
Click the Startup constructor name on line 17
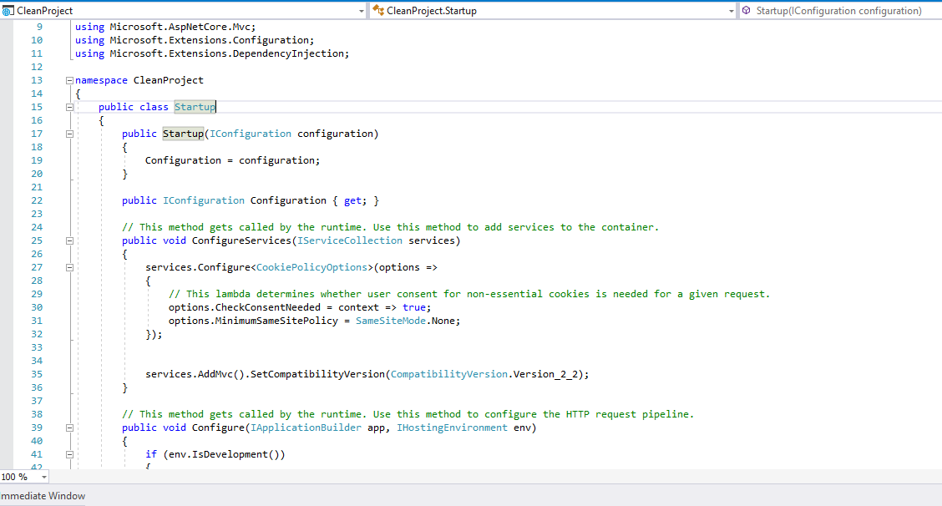click(183, 134)
